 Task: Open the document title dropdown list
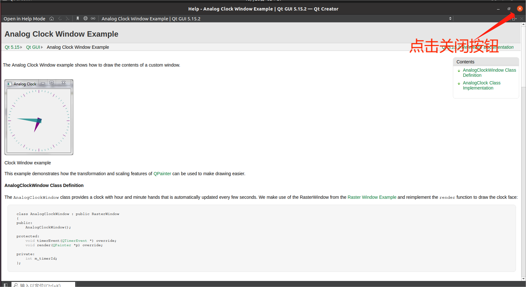[276, 18]
